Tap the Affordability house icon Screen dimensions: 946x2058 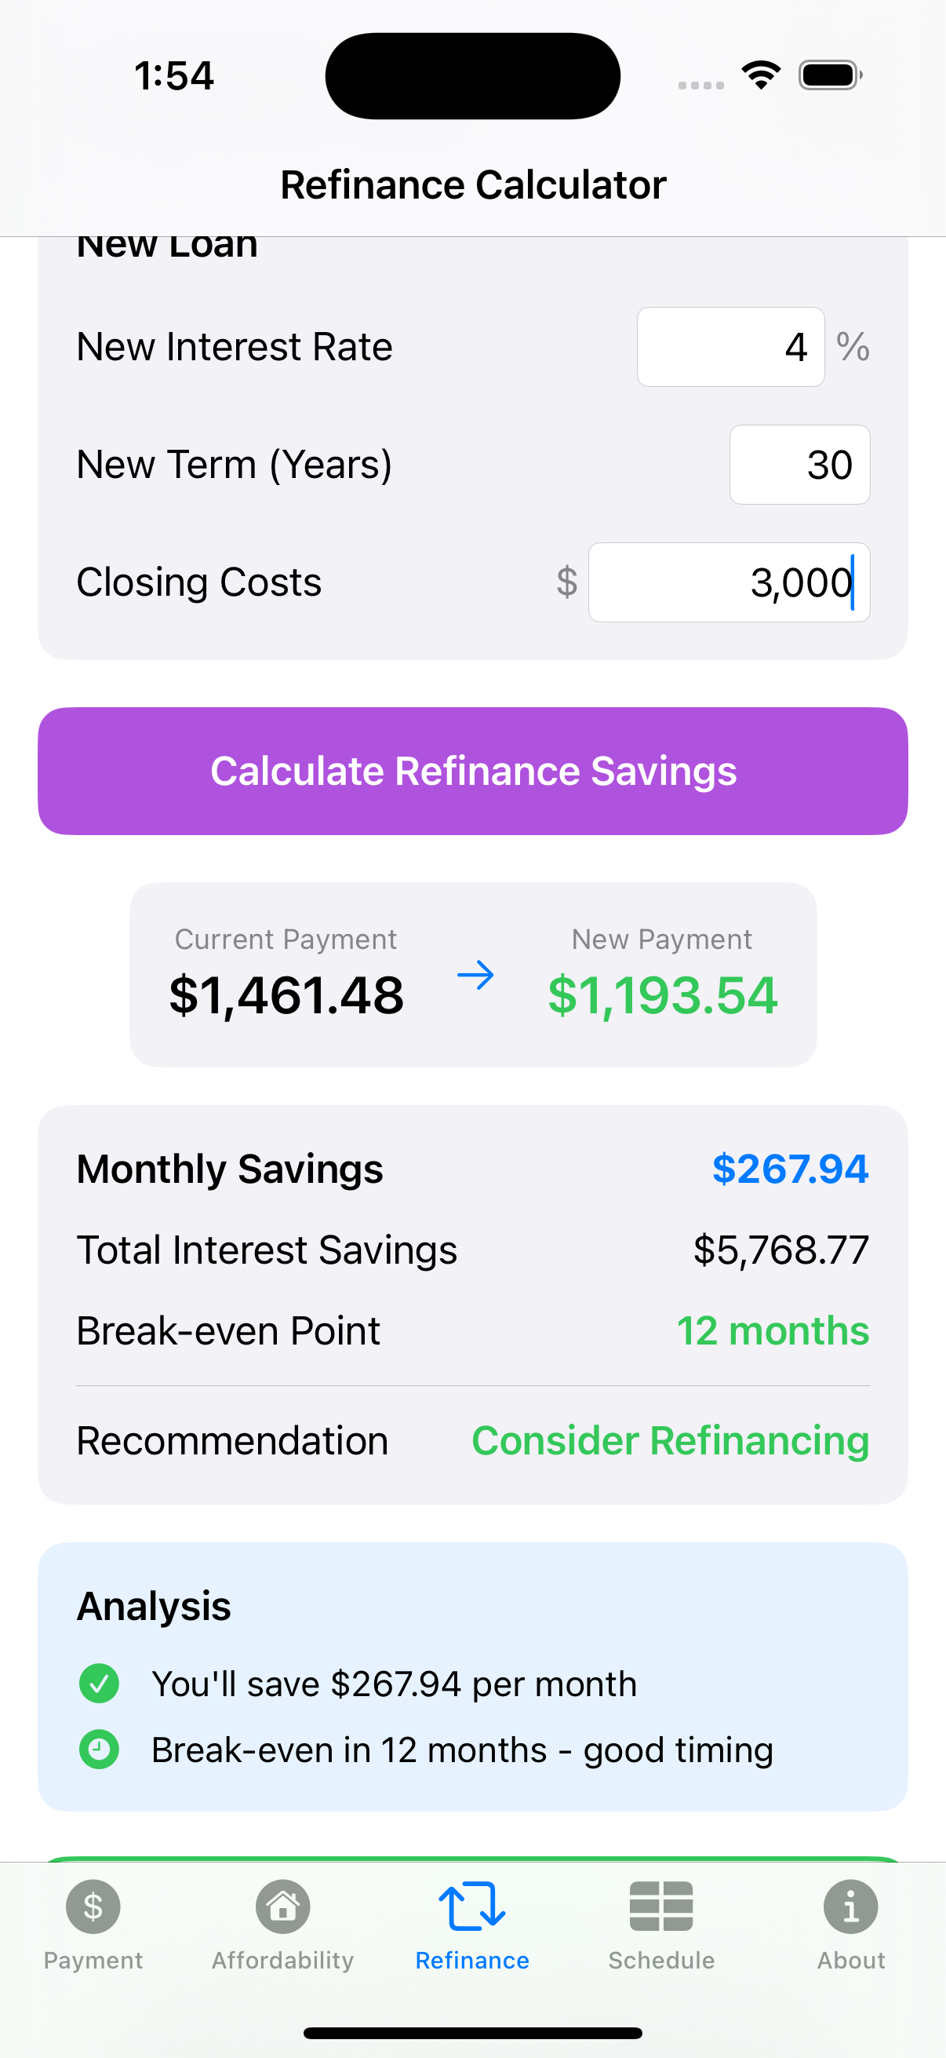(x=282, y=1907)
